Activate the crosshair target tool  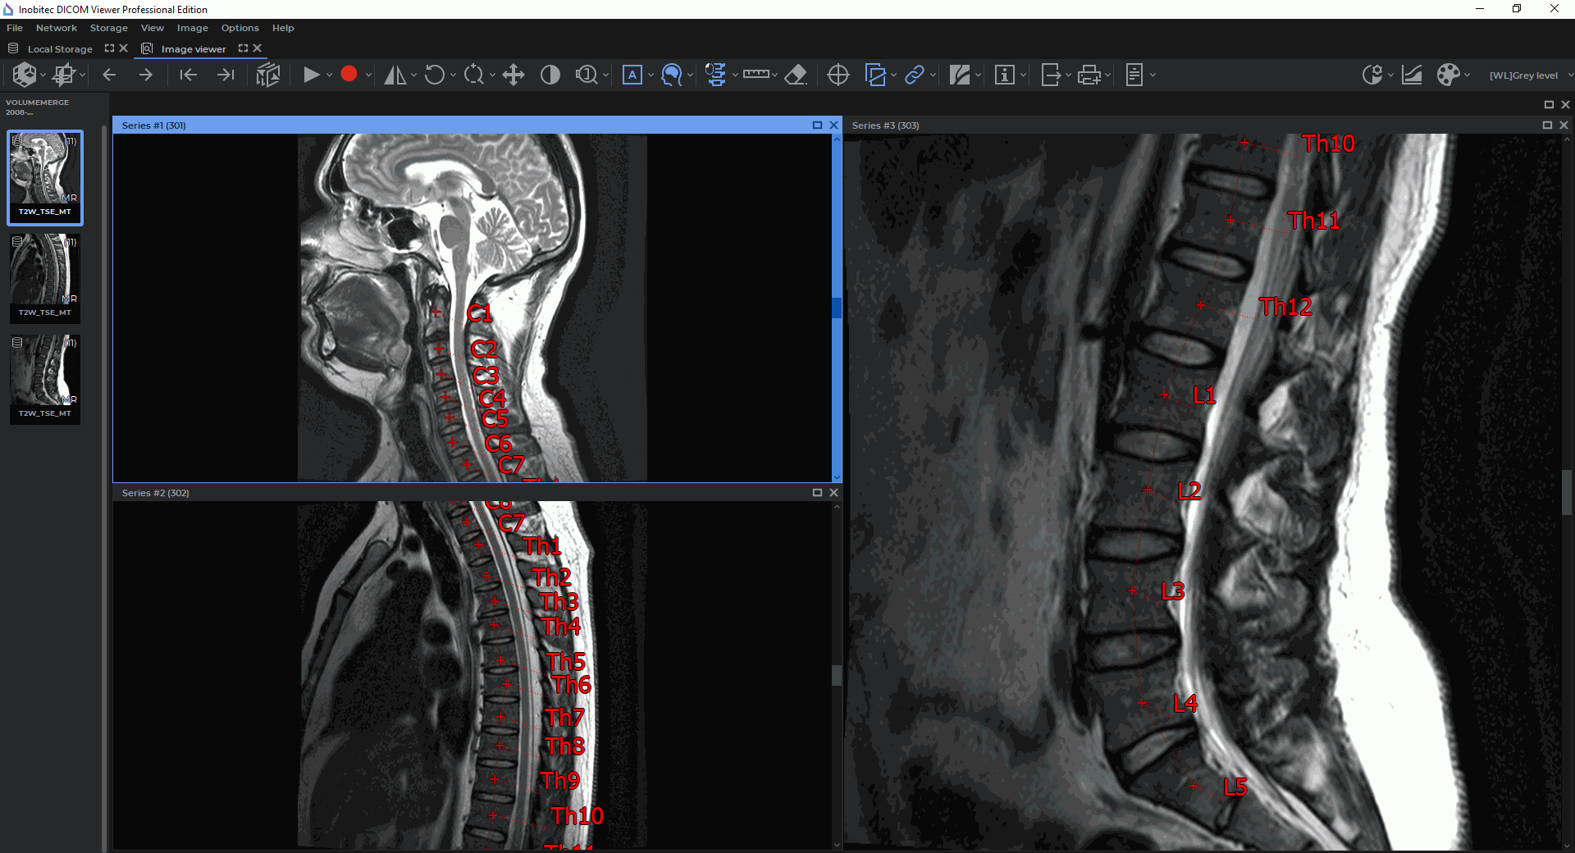tap(838, 75)
